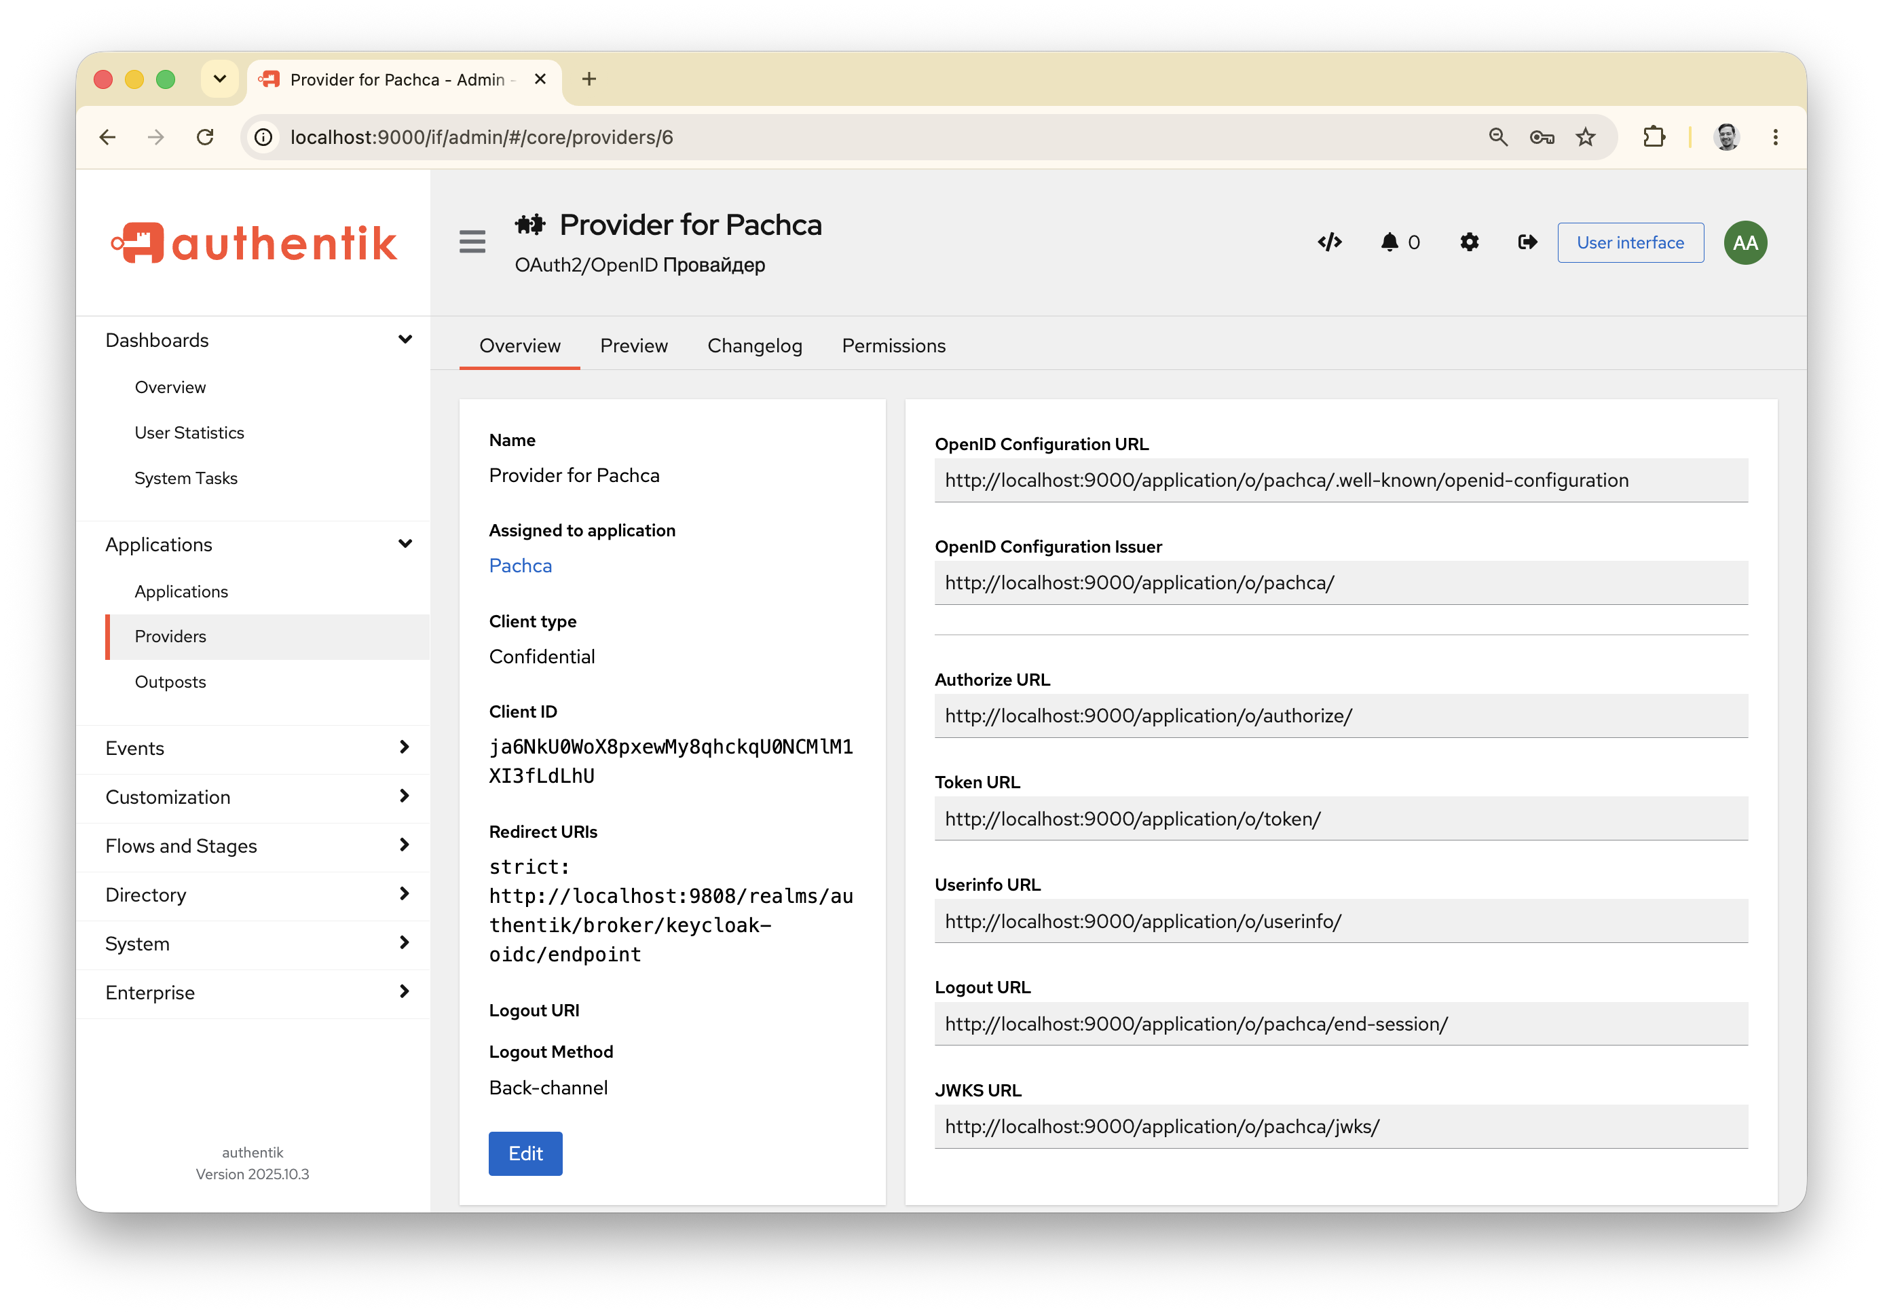Switch to the Overview tab
1883x1313 pixels.
[x=520, y=346]
